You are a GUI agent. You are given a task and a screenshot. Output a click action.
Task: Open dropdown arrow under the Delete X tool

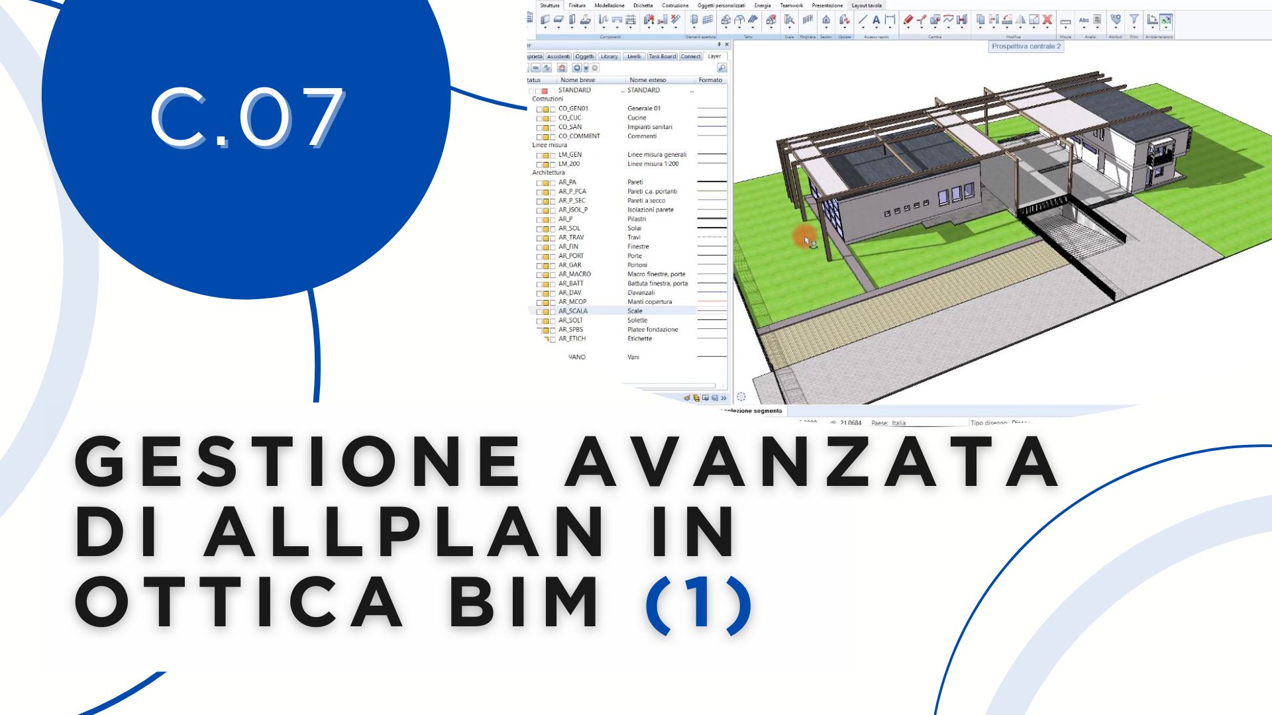point(1047,28)
